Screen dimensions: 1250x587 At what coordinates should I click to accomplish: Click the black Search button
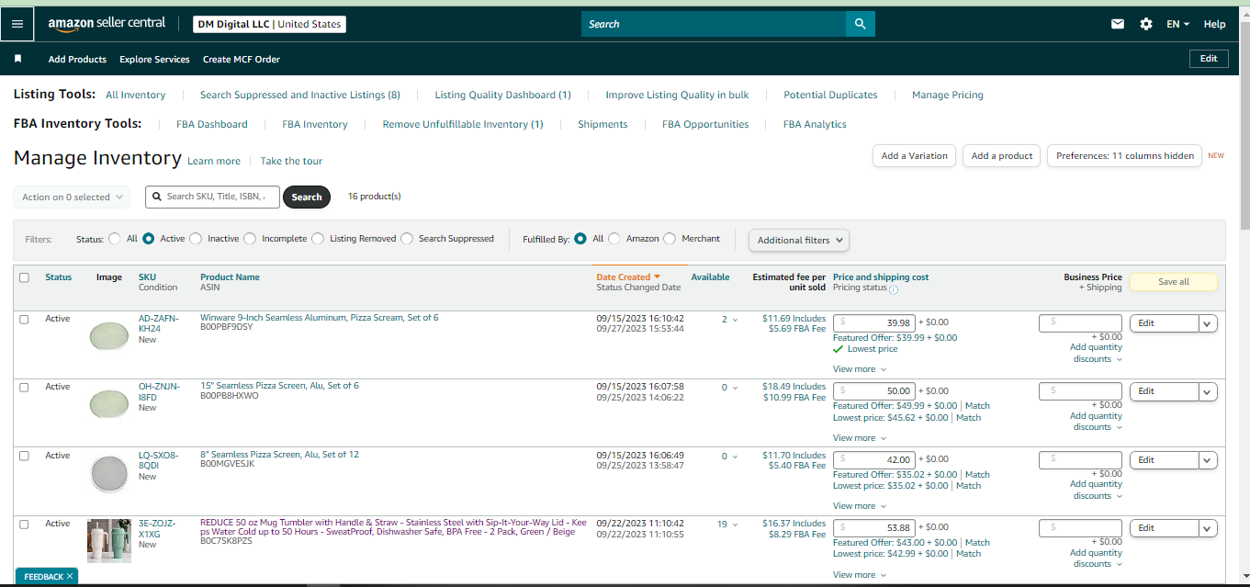point(307,197)
